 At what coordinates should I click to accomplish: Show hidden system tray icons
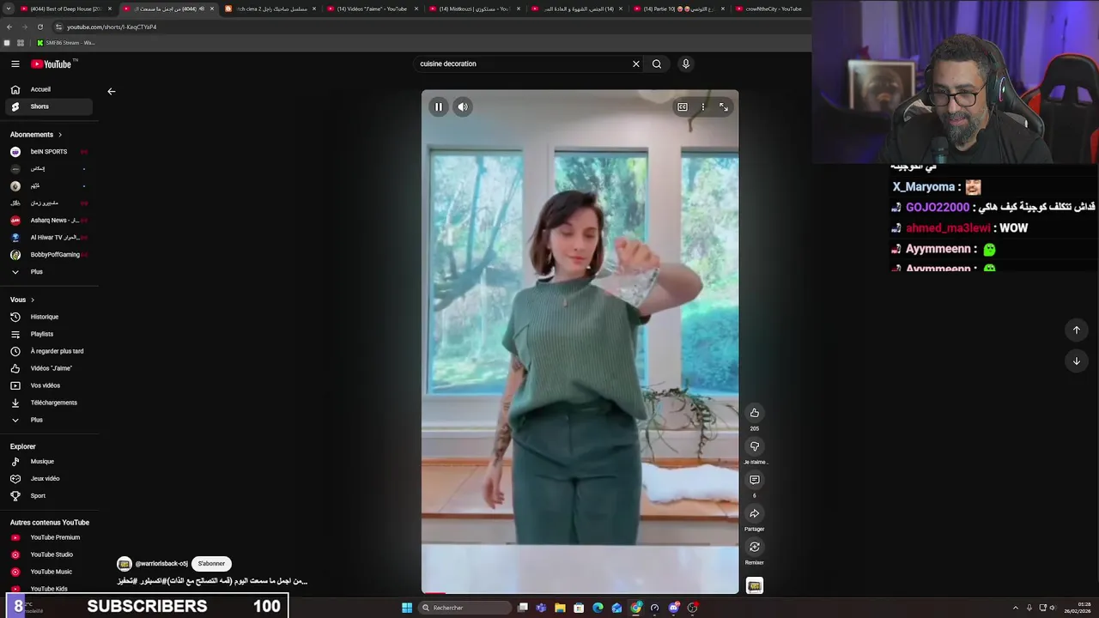[1016, 608]
